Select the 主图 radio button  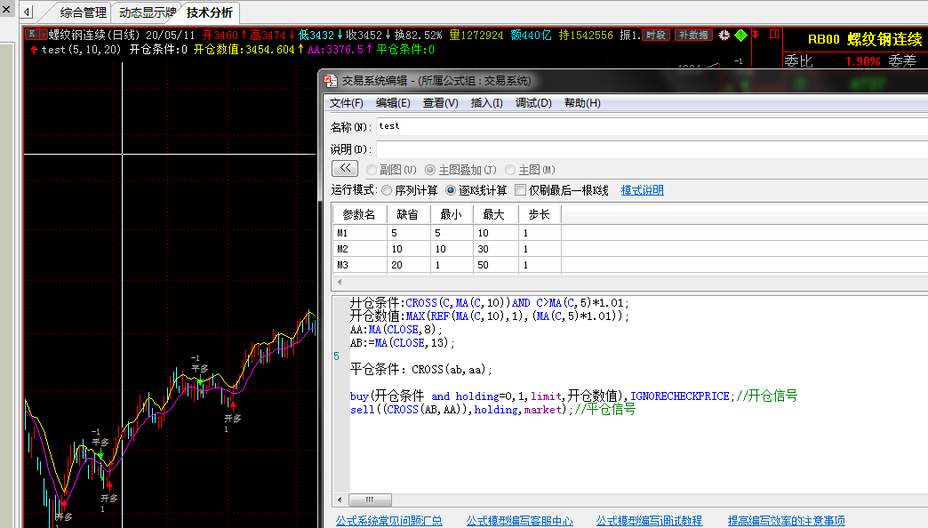pos(510,170)
